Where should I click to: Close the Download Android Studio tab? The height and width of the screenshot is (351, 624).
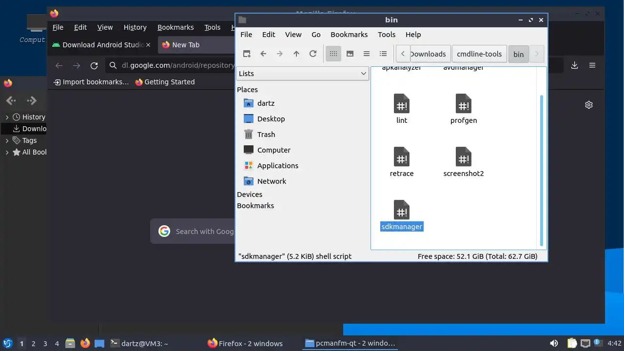coord(148,45)
